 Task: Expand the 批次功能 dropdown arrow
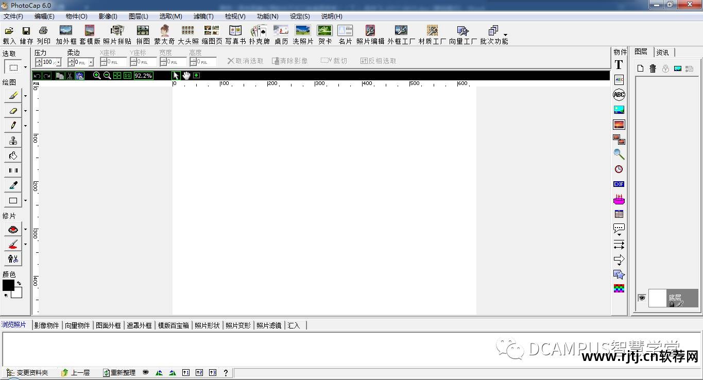(505, 34)
